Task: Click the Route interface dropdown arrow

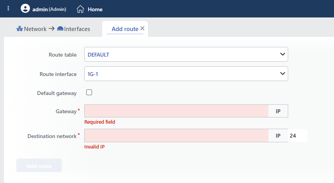Action: pyautogui.click(x=282, y=74)
